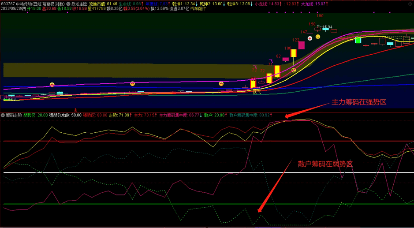This screenshot has width=414, height=228.
Task: Click the volume 量417789
Action: [x=97, y=9]
